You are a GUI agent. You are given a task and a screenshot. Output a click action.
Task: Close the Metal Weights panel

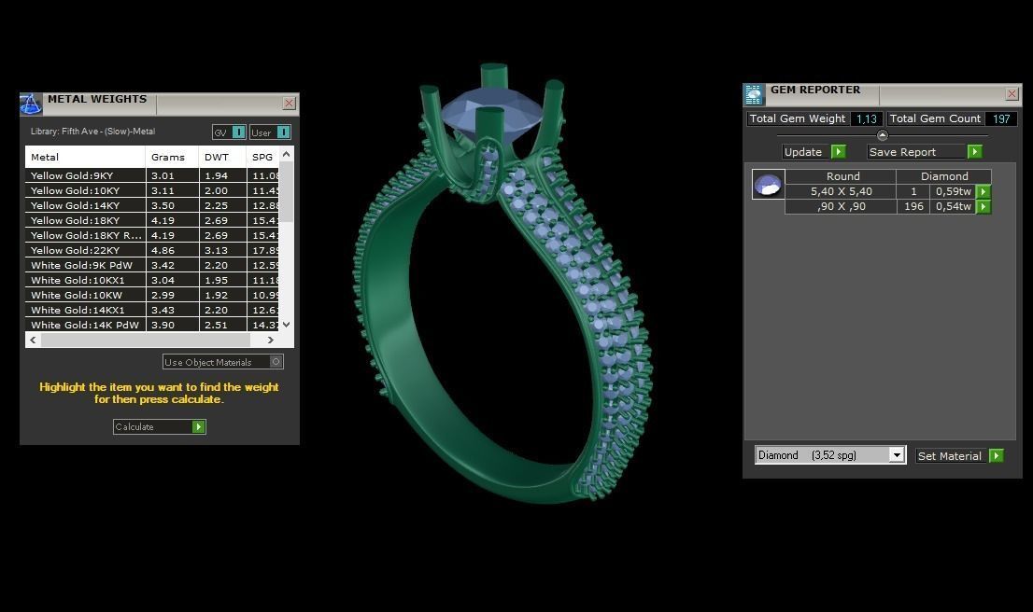(289, 104)
